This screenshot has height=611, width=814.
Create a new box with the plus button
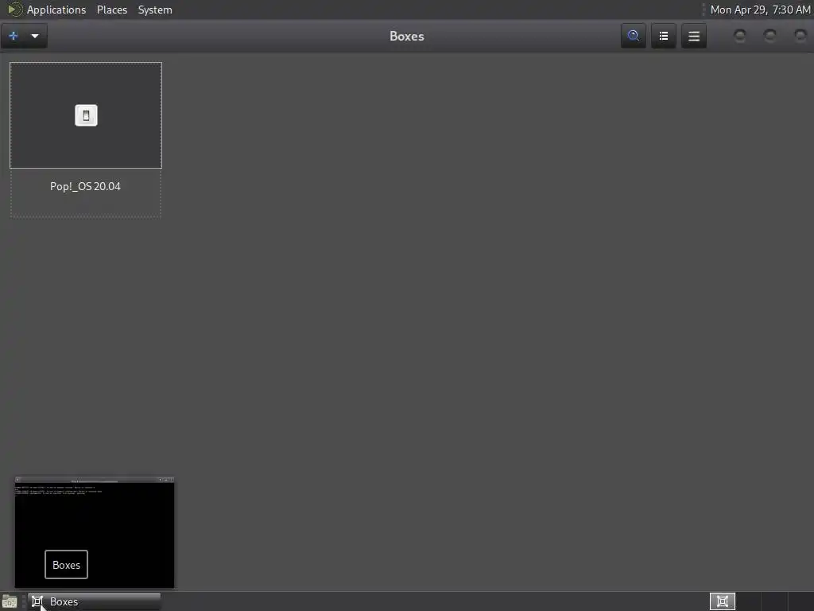click(13, 36)
